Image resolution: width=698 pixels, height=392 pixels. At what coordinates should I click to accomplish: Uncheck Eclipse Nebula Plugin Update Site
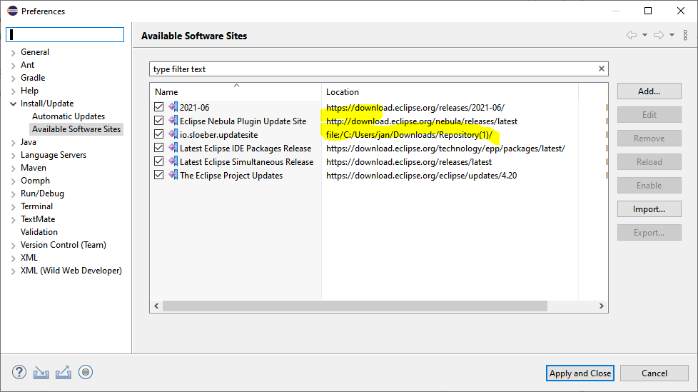tap(159, 121)
